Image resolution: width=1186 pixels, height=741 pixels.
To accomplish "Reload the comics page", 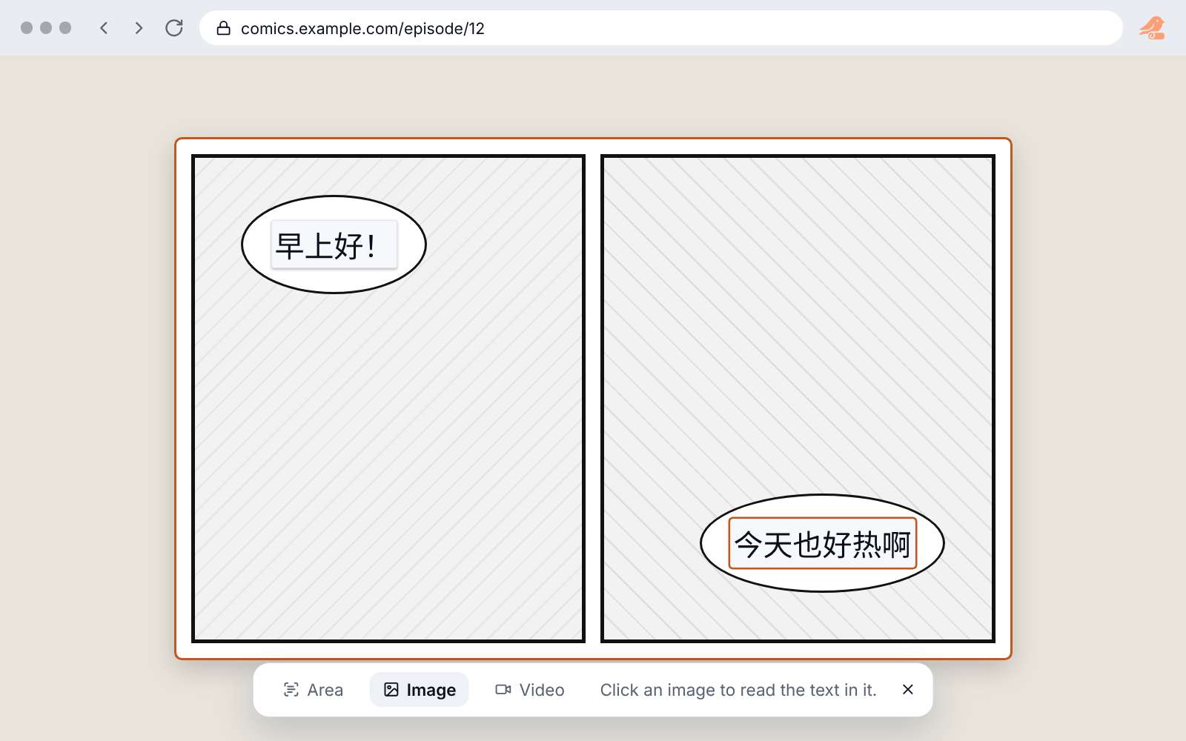I will (x=174, y=28).
